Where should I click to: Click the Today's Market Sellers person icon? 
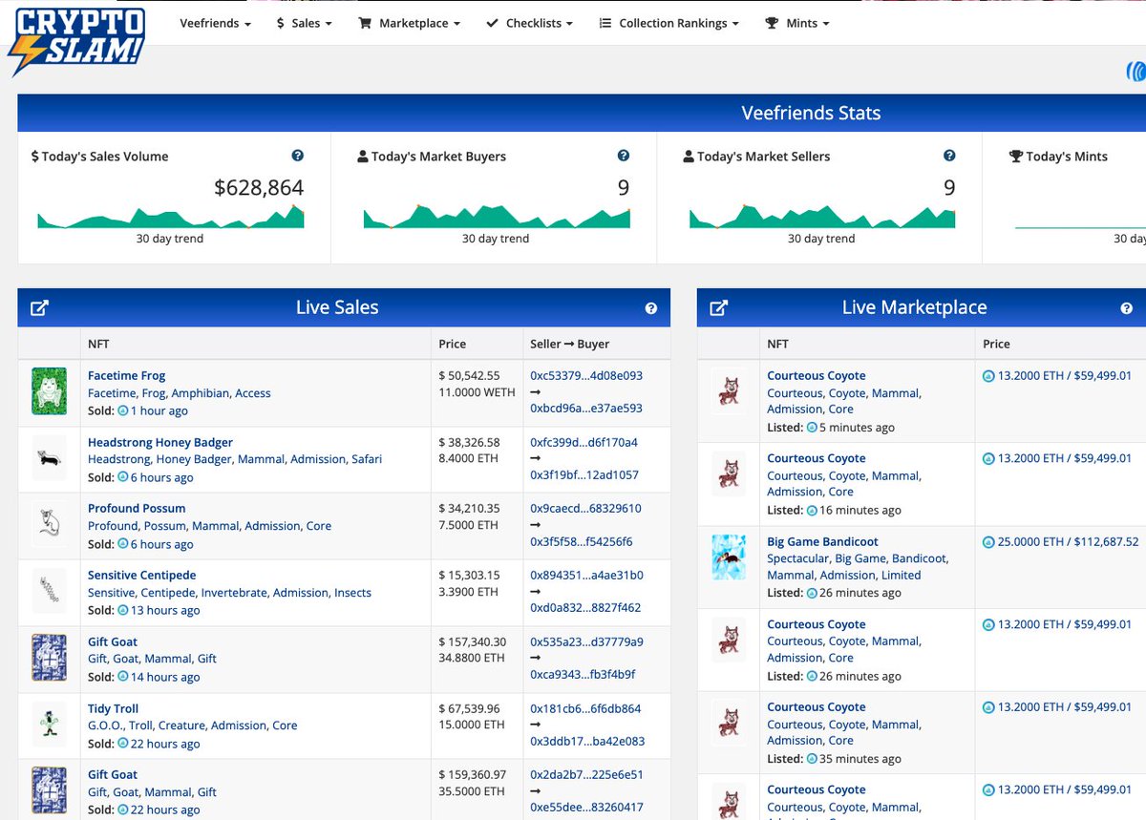689,157
